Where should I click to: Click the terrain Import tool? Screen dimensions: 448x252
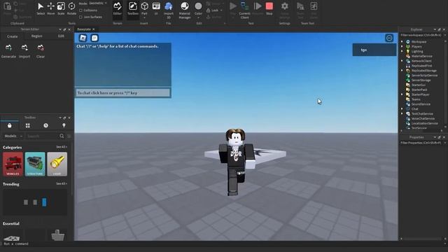point(24,51)
